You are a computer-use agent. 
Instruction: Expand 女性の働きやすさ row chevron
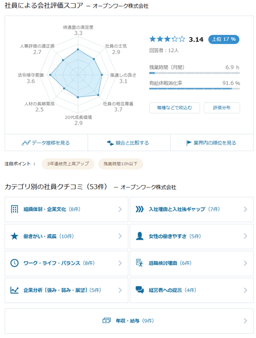coord(246,236)
